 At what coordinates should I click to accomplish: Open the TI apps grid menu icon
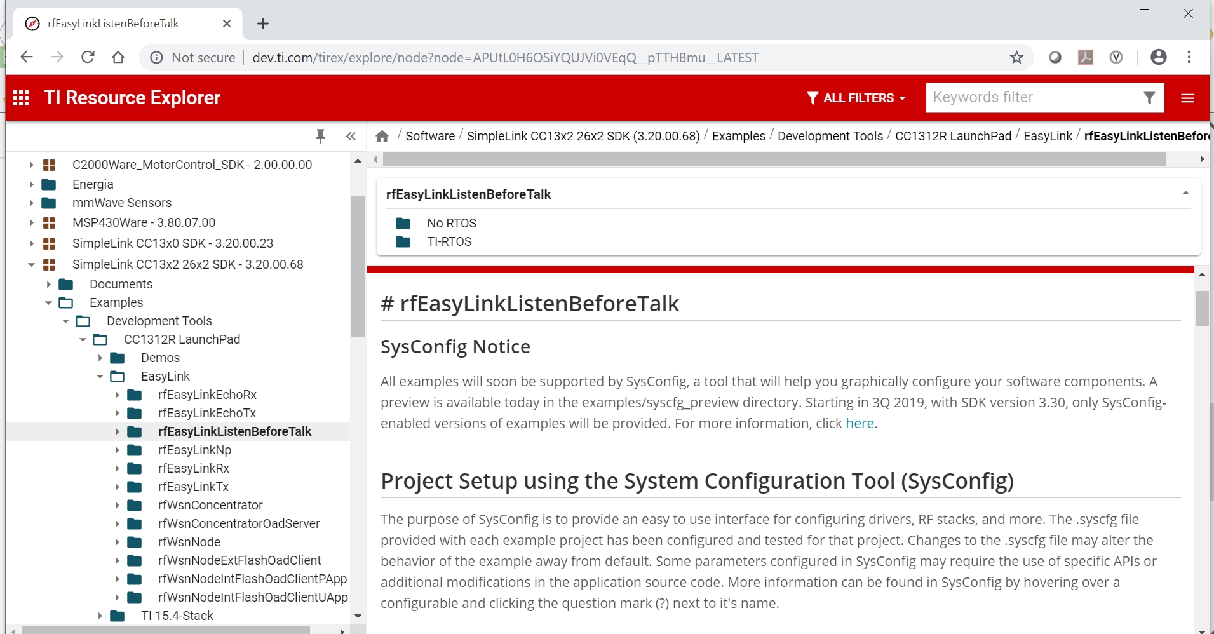(x=21, y=98)
